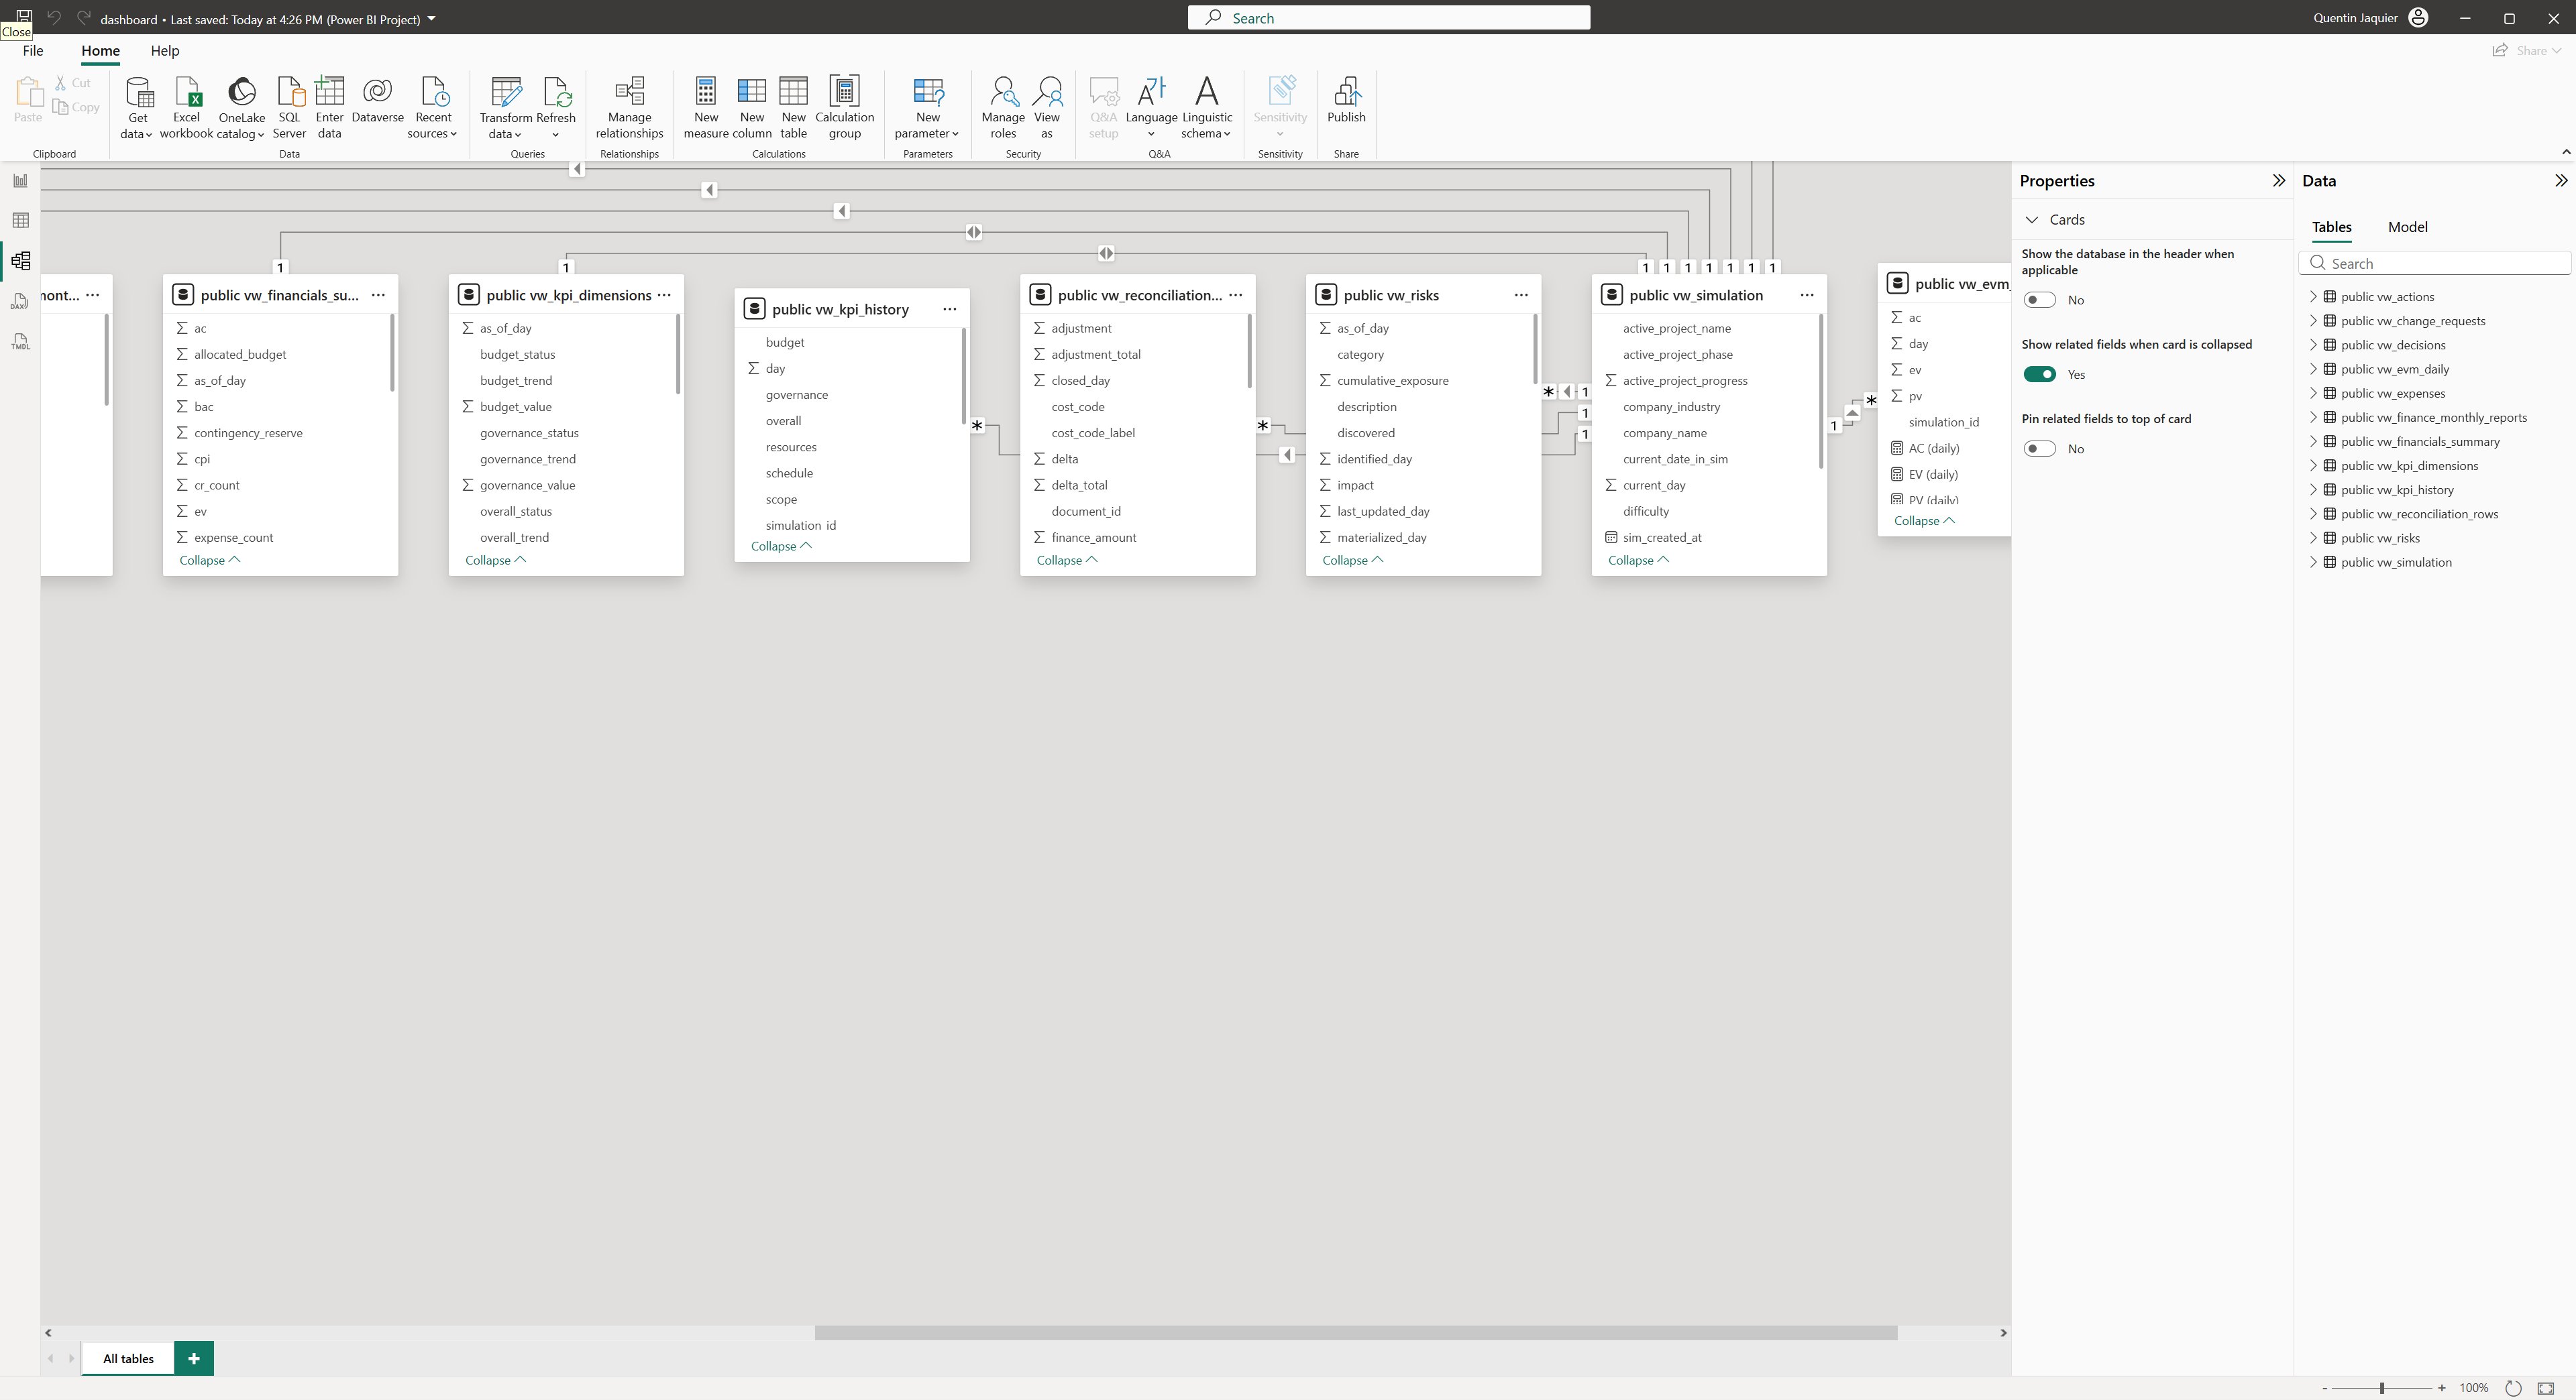This screenshot has height=1400, width=2576.
Task: Add a New column
Action: coord(751,108)
